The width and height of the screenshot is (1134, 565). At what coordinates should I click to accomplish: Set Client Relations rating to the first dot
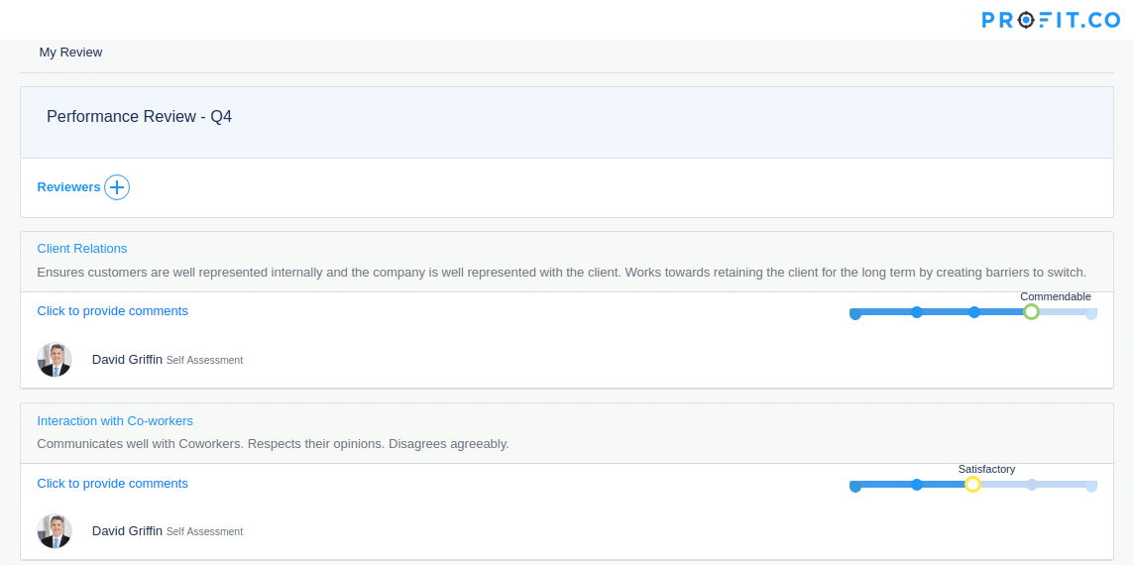click(x=855, y=313)
